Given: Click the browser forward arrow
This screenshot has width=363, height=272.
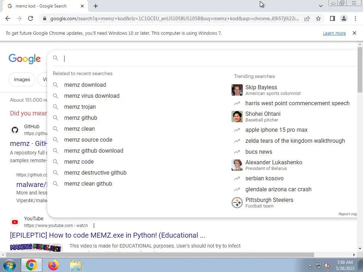Looking at the screenshot, I should [19, 18].
